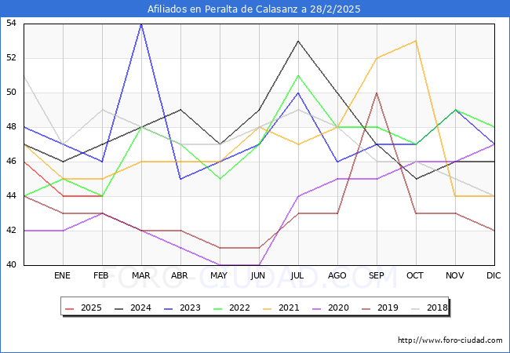This screenshot has height=353, width=510.
Task: Click the y-axis value 40
Action: coord(11,264)
